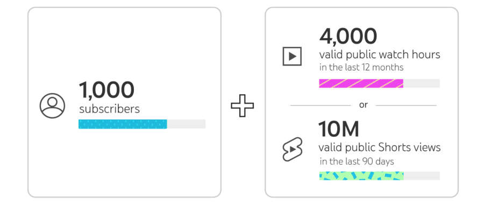Viewport: 484px width, 214px height.
Task: Click the 4,000 number heading
Action: [348, 36]
